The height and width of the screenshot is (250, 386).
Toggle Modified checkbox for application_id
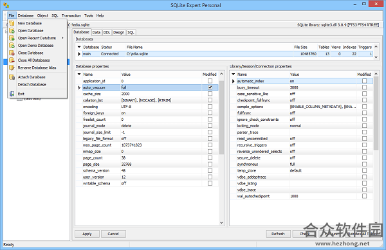coord(210,81)
